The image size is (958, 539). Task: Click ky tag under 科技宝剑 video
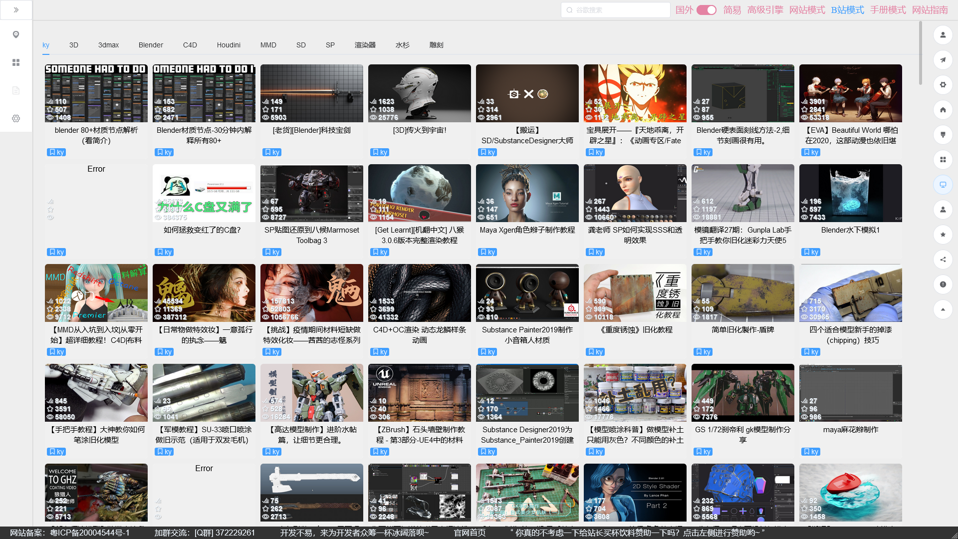tap(271, 152)
